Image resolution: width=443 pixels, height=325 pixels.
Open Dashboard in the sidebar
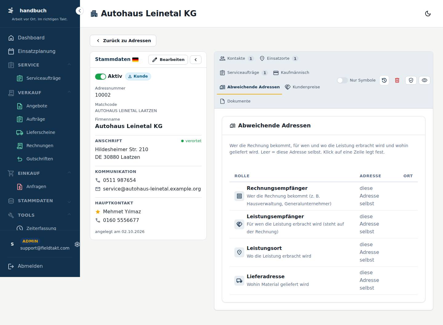click(x=40, y=38)
